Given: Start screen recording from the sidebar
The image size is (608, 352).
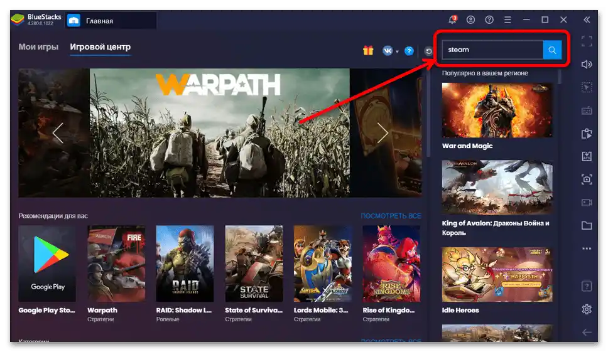Looking at the screenshot, I should 587,203.
